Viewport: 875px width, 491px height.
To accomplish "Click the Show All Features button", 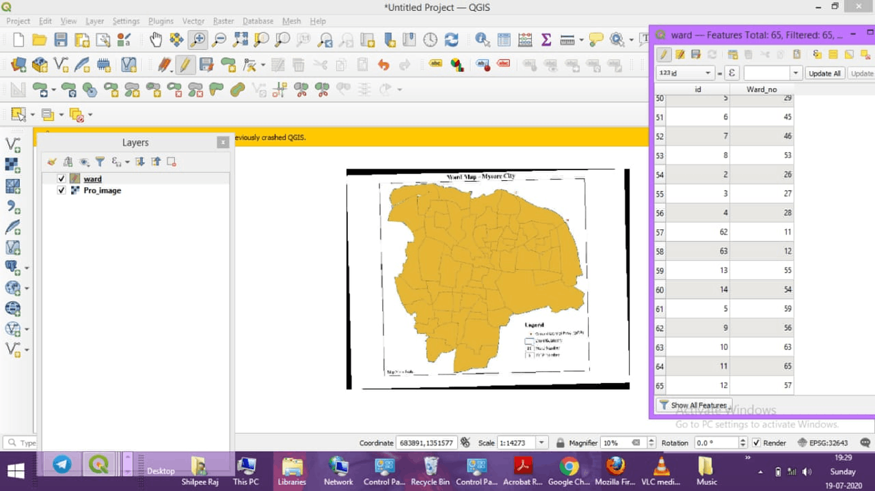I will point(693,404).
